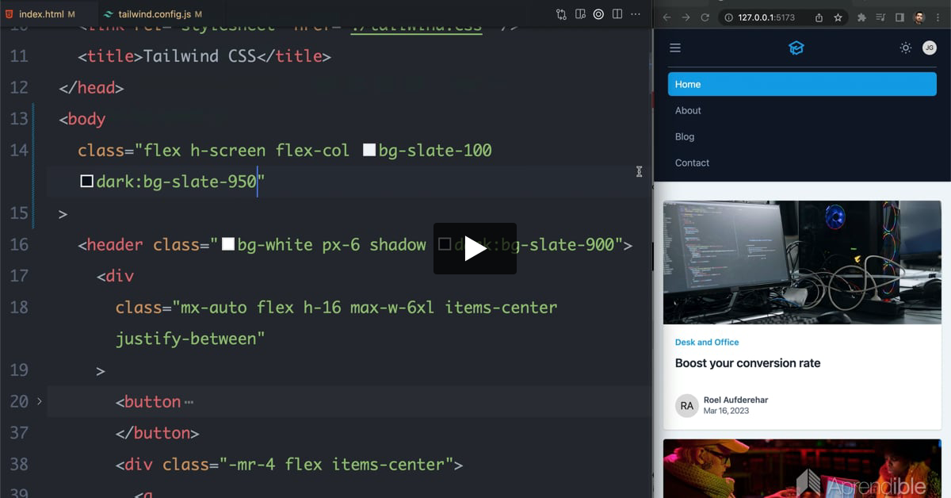Bookmark this page with the star icon
Viewport: 951px width, 498px height.
point(838,17)
